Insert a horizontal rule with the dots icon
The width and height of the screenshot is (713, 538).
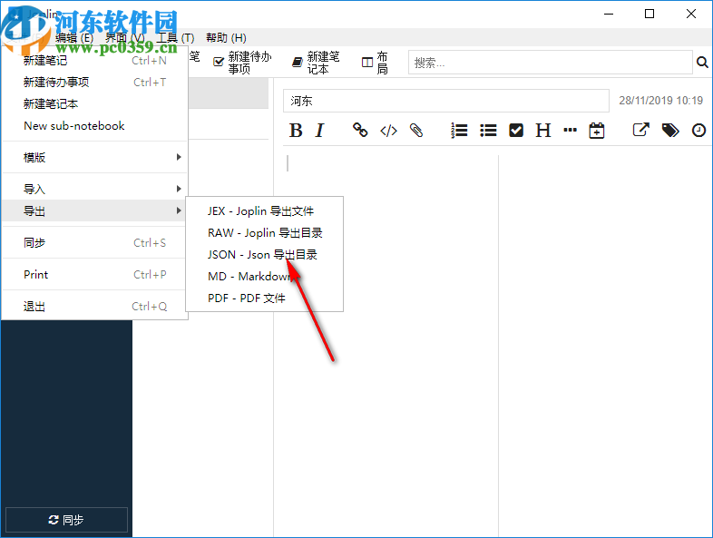[570, 130]
